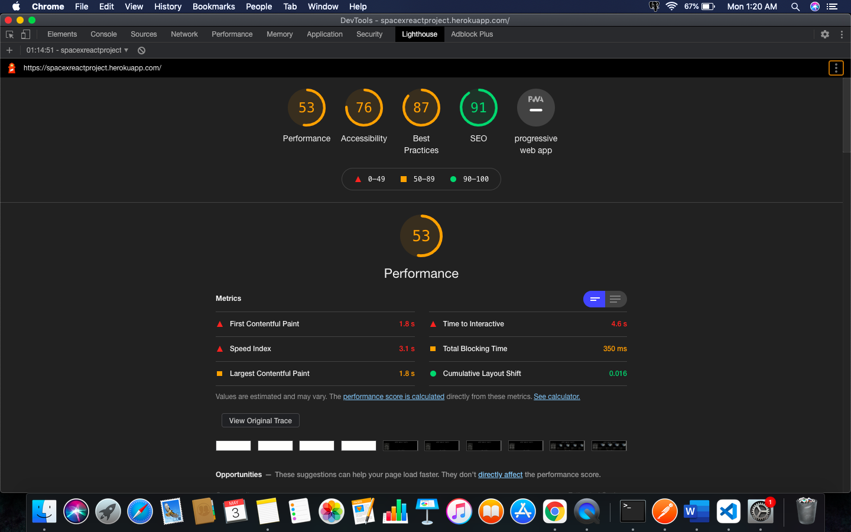Open the Console tab

[x=103, y=34]
